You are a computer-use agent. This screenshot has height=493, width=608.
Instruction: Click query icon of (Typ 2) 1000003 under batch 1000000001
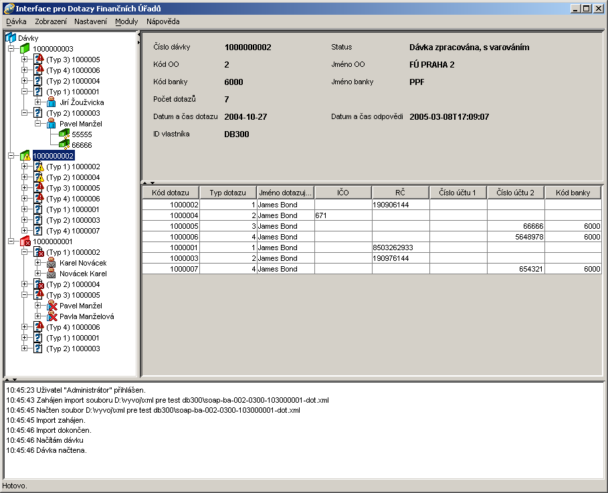[x=37, y=349]
